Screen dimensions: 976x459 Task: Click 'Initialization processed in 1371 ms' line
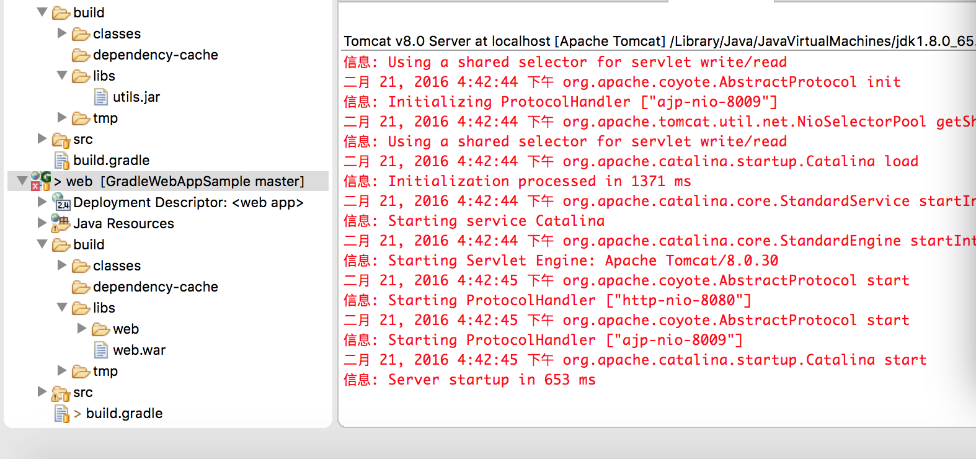pyautogui.click(x=517, y=181)
